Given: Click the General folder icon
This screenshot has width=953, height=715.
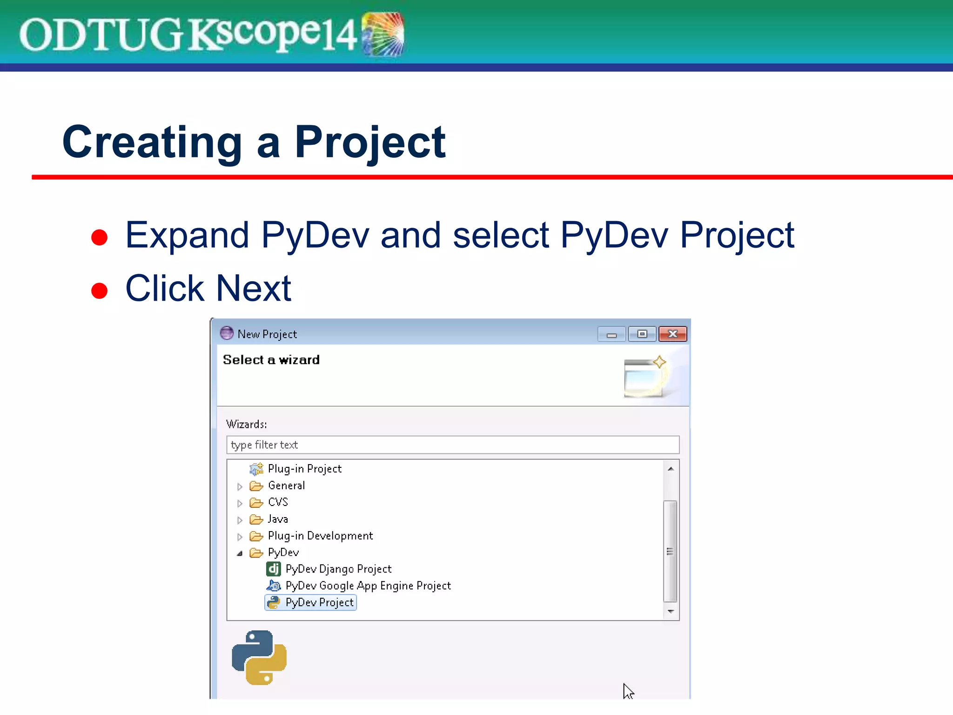Looking at the screenshot, I should point(256,486).
